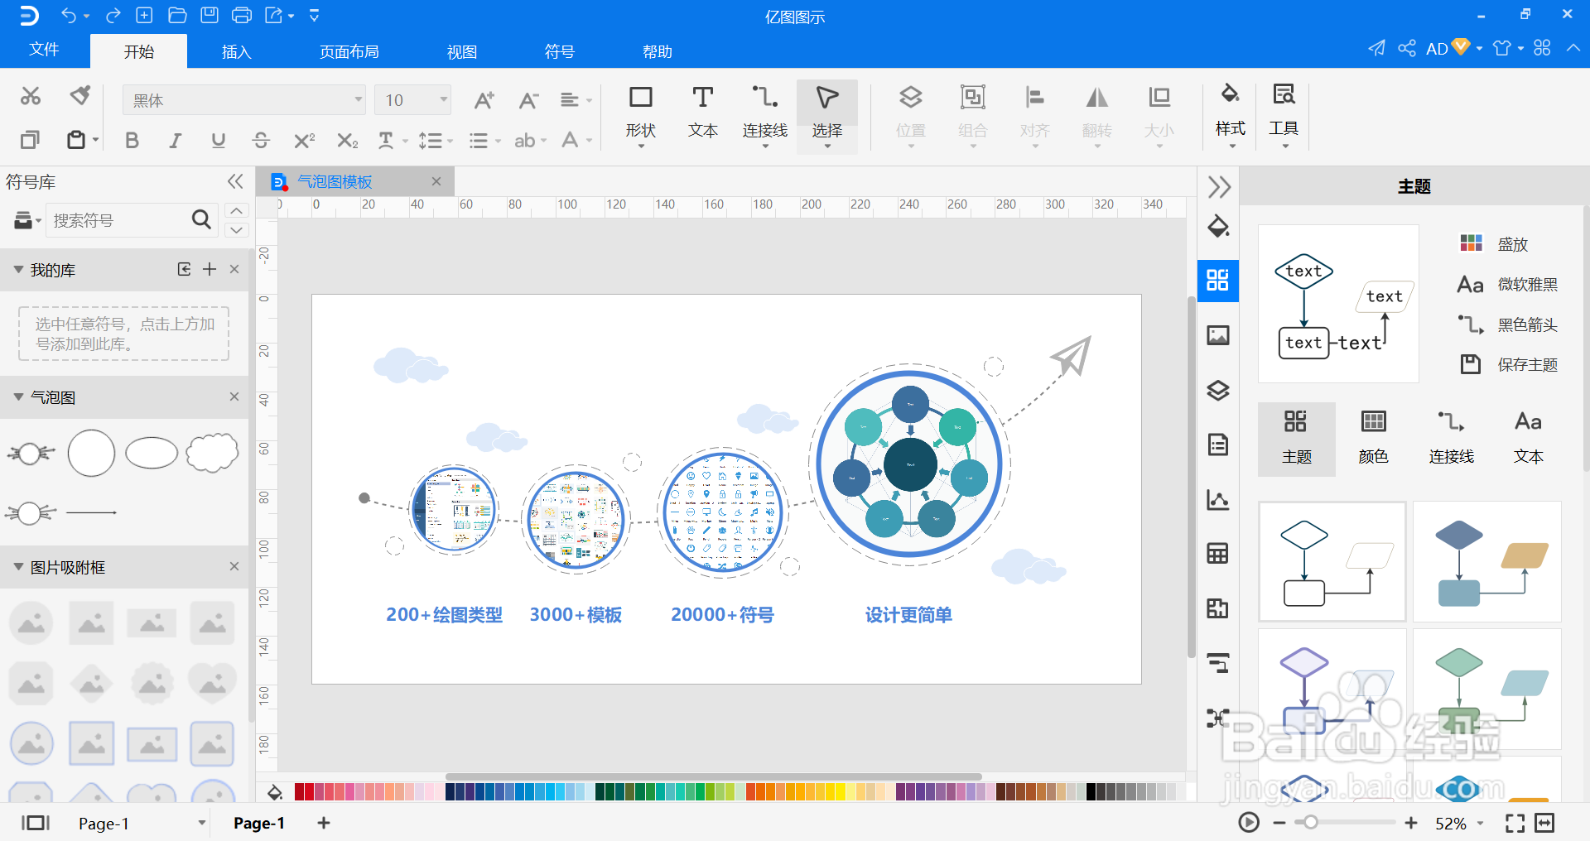Click the Copy icon in ribbon
The height and width of the screenshot is (841, 1590).
tap(30, 140)
